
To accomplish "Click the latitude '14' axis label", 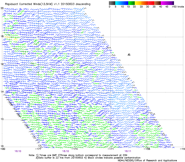I will point(2,91).
